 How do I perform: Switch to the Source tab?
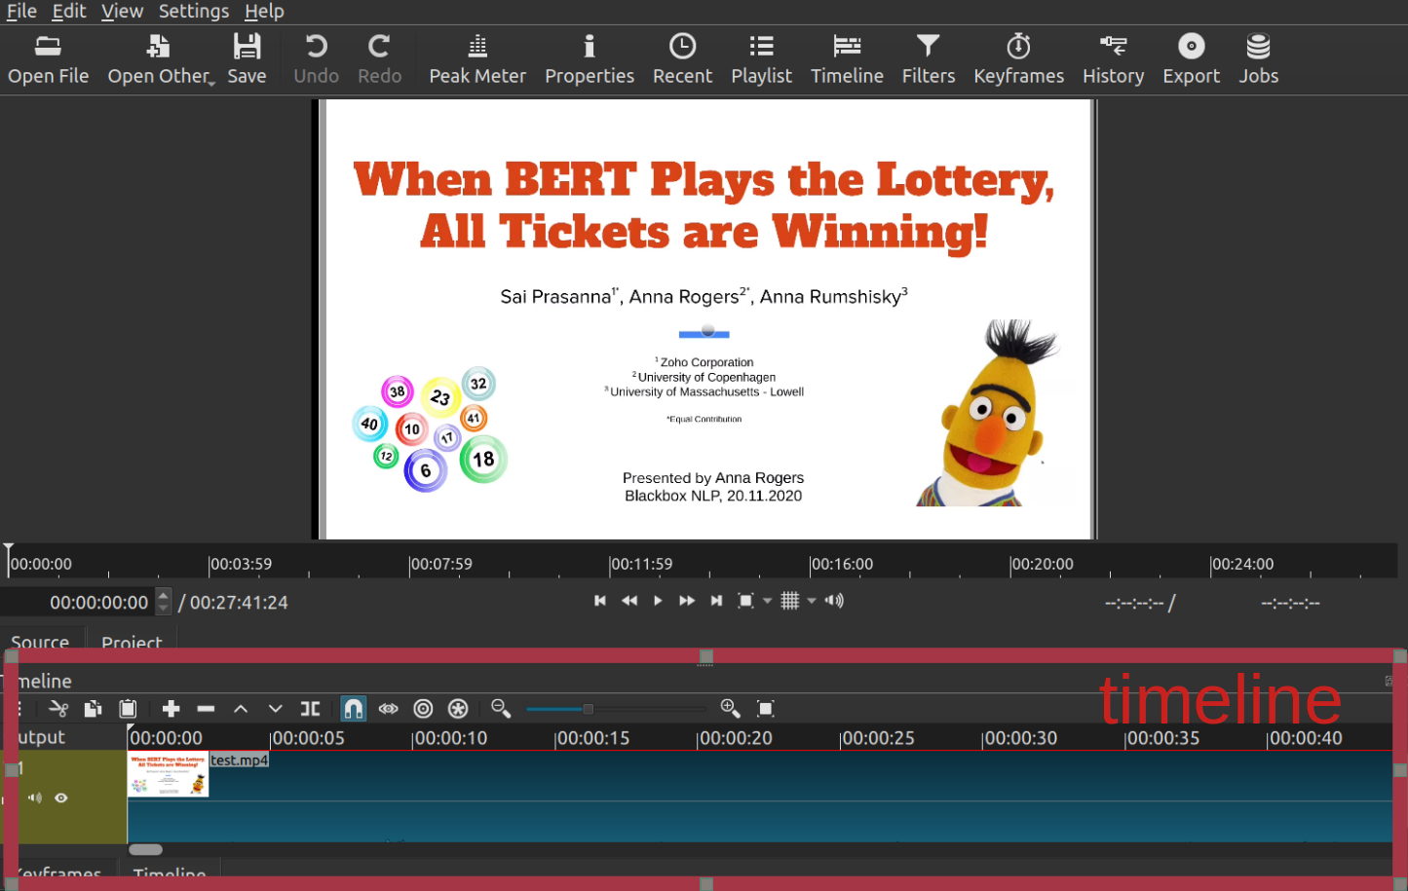click(x=40, y=641)
